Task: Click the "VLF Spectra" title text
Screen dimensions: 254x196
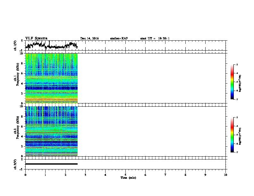Action: (x=36, y=38)
